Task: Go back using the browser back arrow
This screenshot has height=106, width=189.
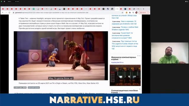Action: click(x=3, y=12)
